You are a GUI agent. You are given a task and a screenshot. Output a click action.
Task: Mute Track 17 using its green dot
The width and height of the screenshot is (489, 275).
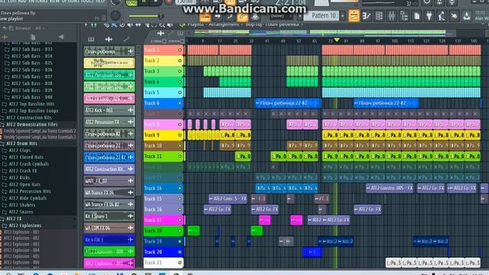coord(180,220)
